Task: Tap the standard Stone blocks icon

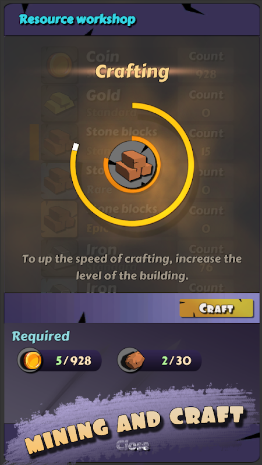Action: coord(59,142)
